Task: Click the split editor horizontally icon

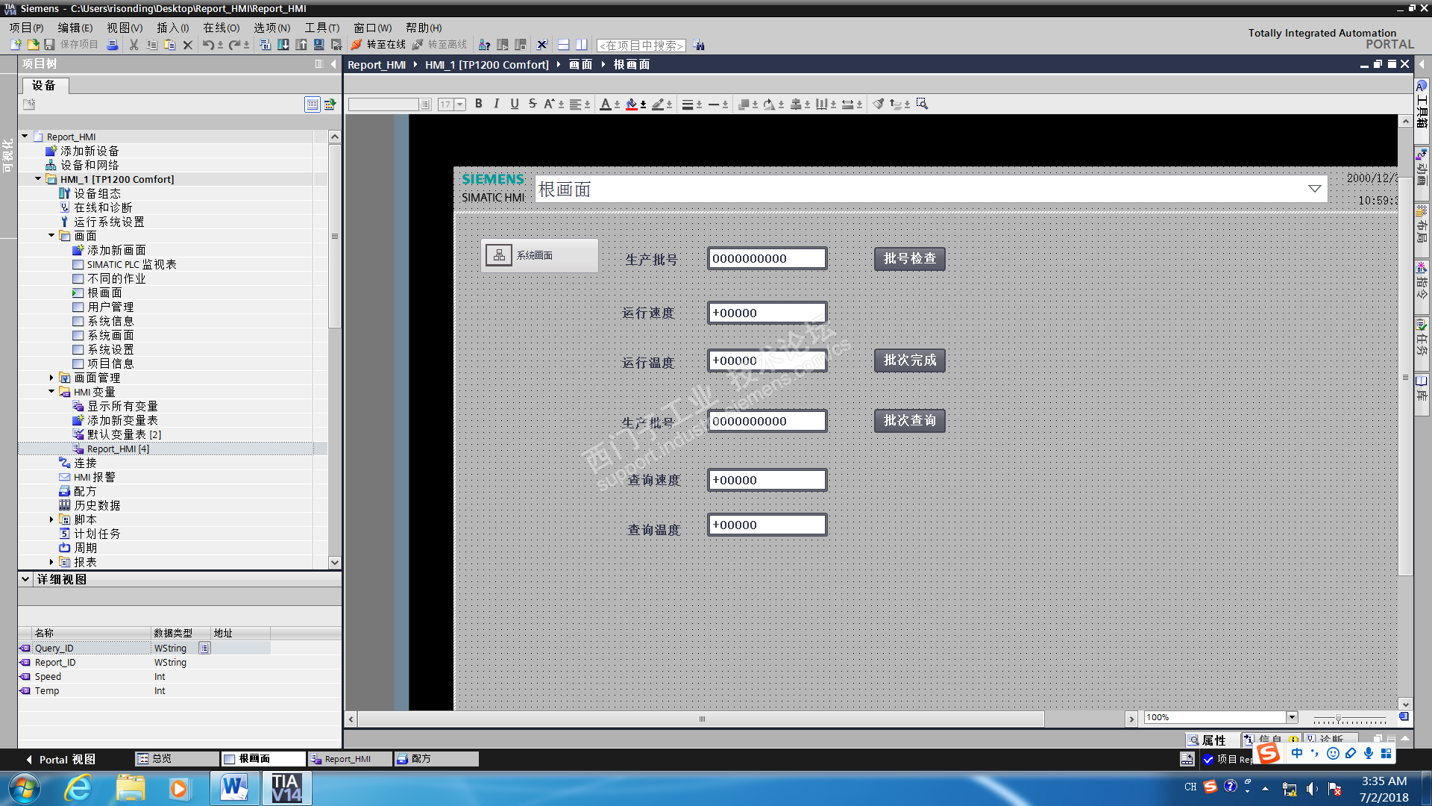Action: tap(563, 45)
